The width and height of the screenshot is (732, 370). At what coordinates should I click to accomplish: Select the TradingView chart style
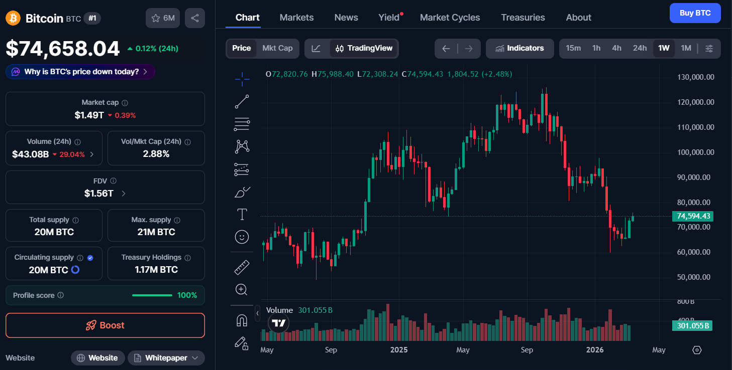pyautogui.click(x=364, y=49)
